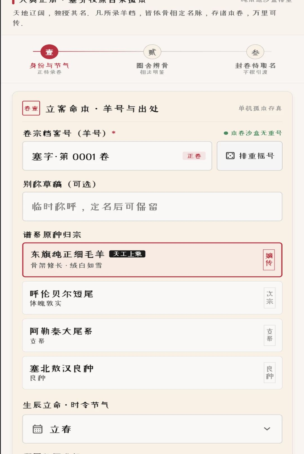Image resolution: width=304 pixels, height=454 pixels.
Task: Click the 嫡传 stamp on 东旗纯正细毛羊
Action: (269, 260)
